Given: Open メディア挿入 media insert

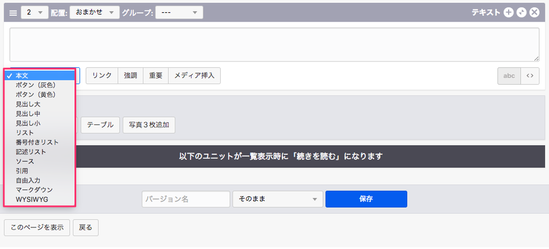Looking at the screenshot, I should [194, 75].
